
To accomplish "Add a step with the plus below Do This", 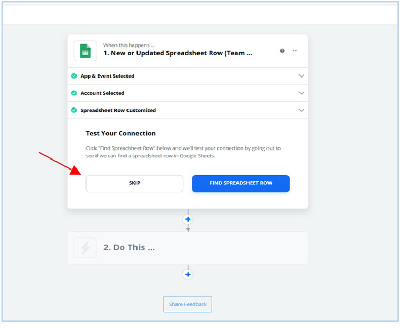I will (188, 274).
